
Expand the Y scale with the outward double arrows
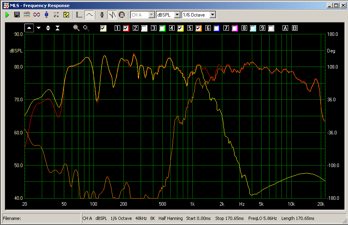pyautogui.click(x=48, y=28)
